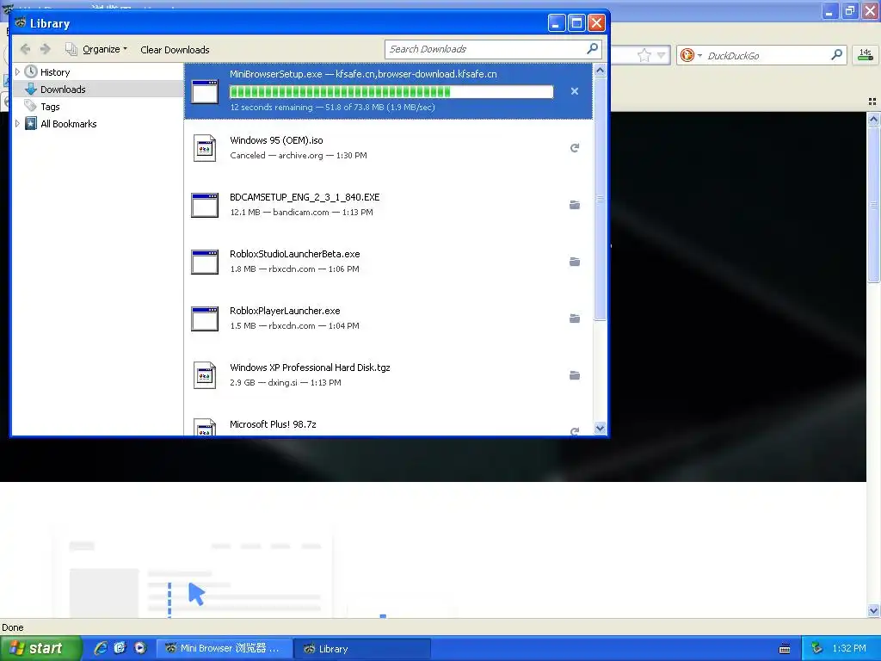Select Downloads in the sidebar
881x661 pixels.
click(x=63, y=90)
